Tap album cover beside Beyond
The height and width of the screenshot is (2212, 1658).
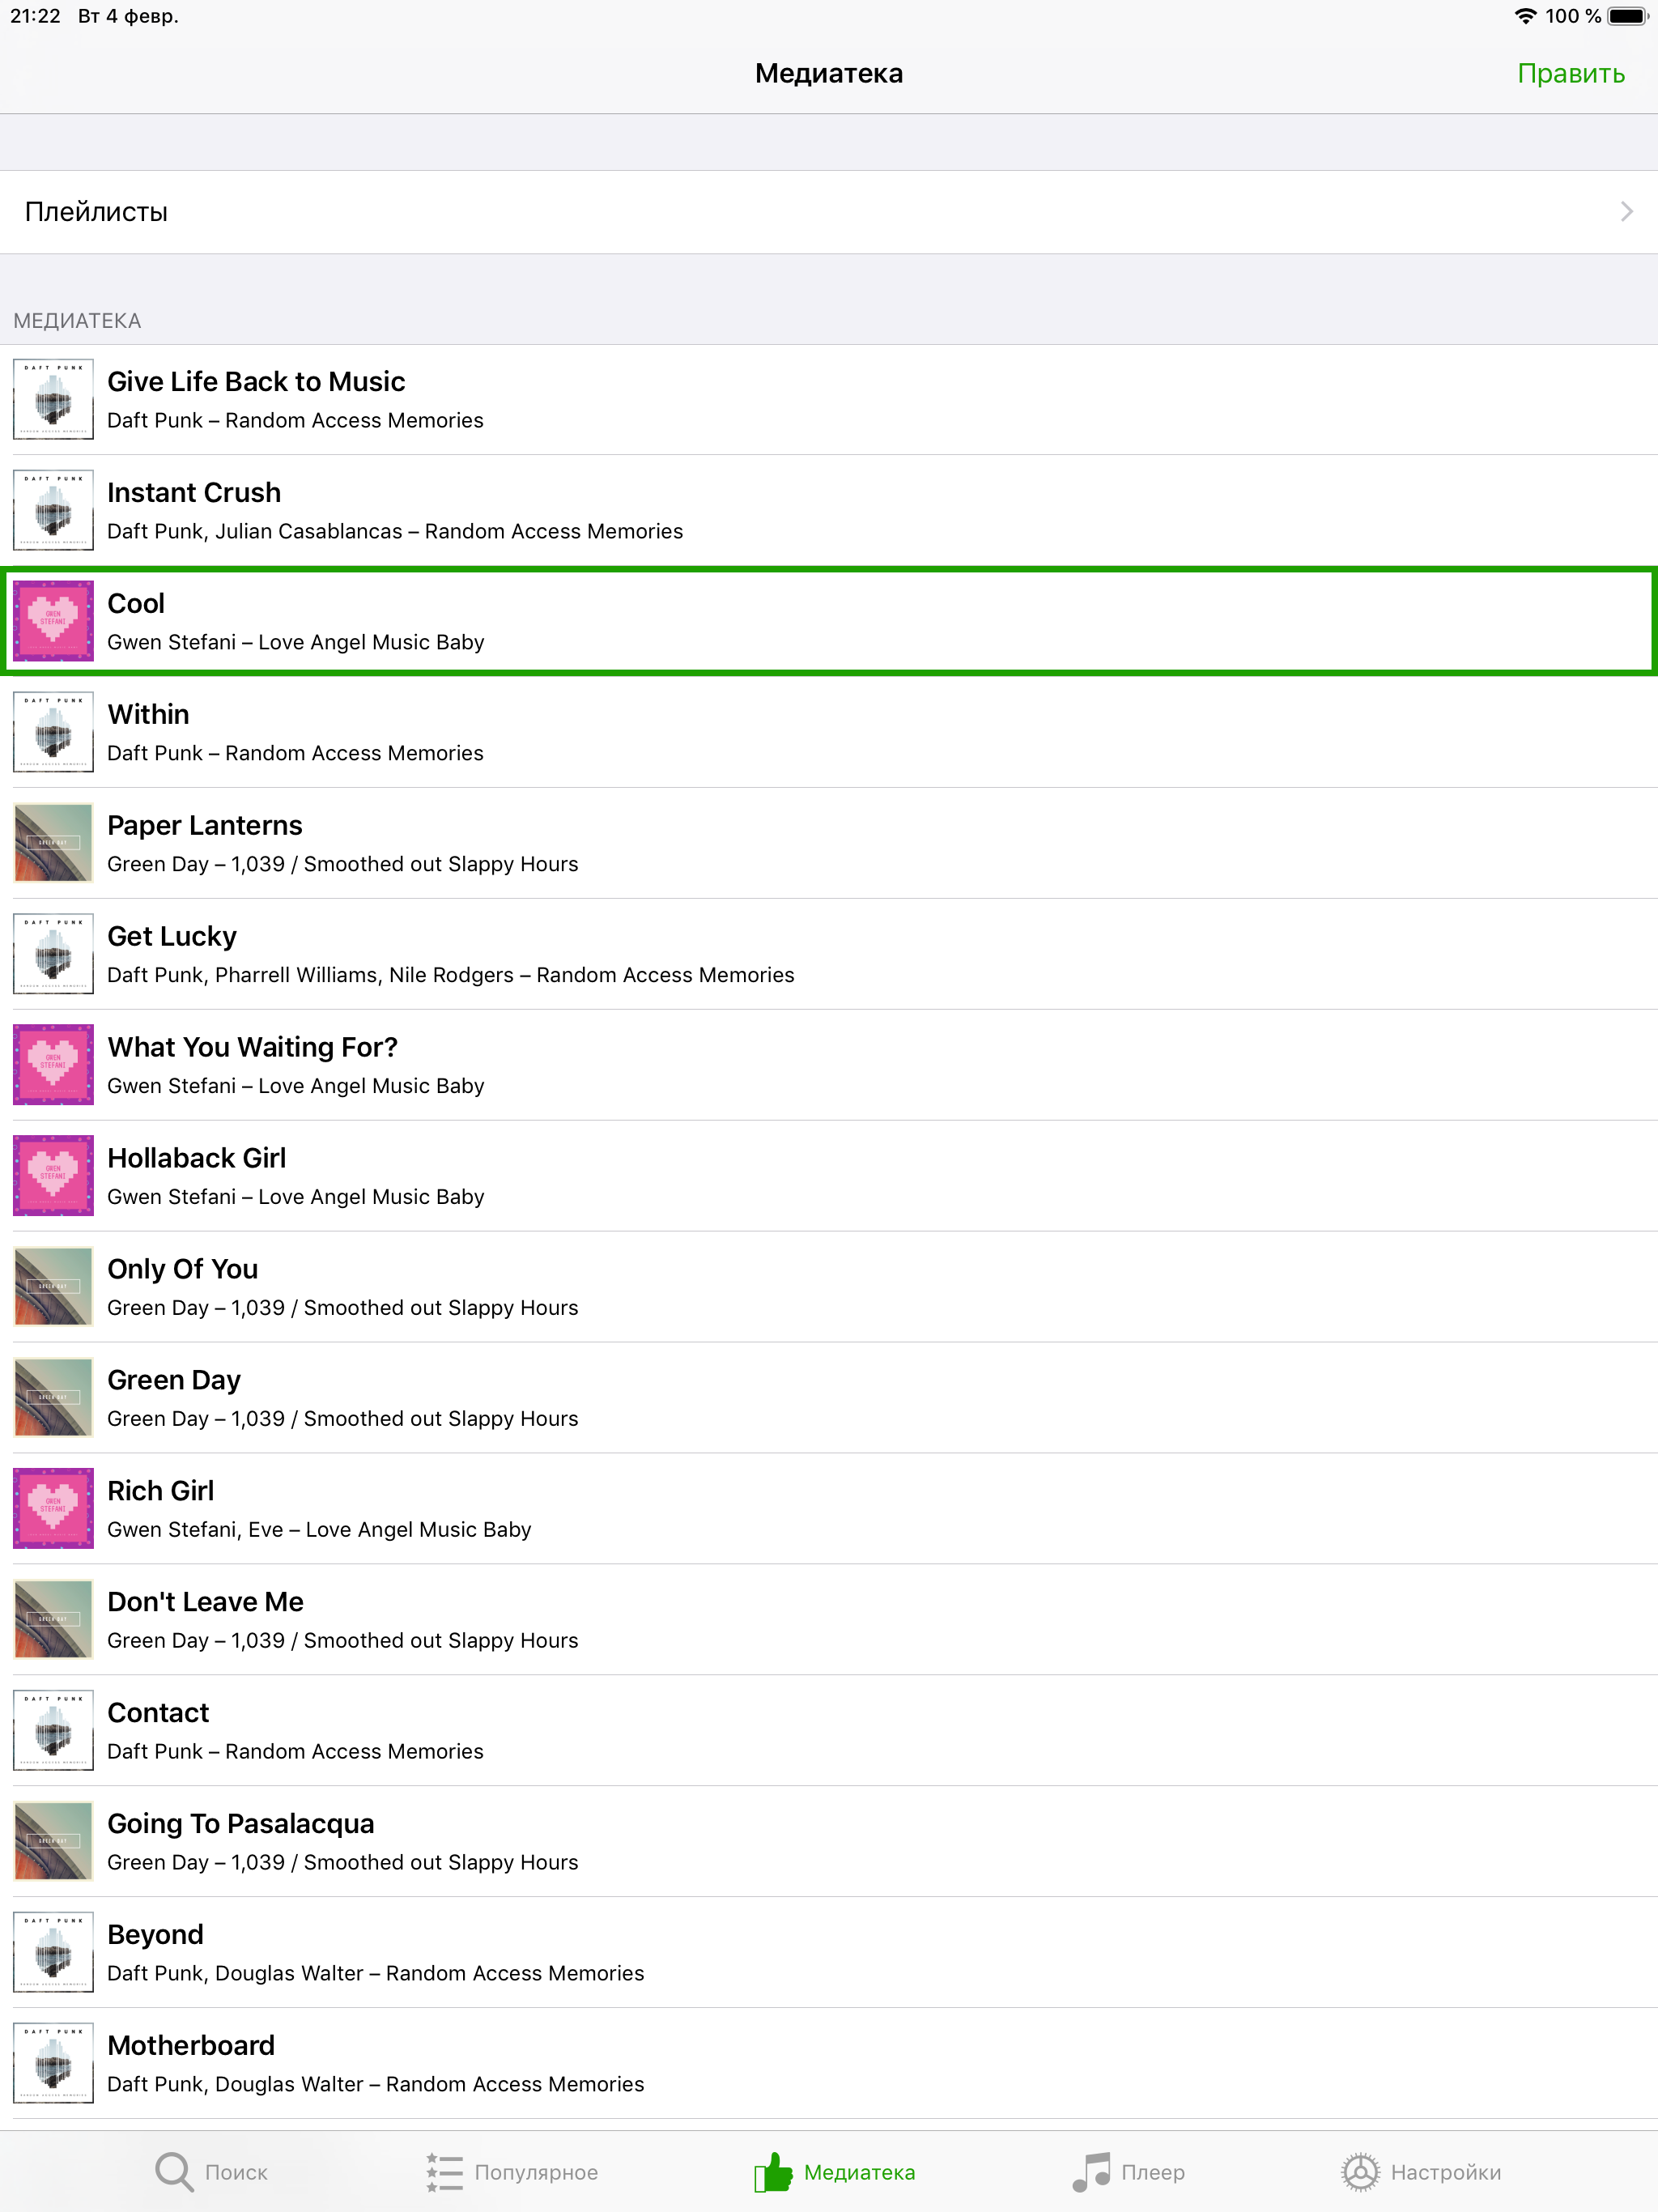pyautogui.click(x=53, y=1953)
